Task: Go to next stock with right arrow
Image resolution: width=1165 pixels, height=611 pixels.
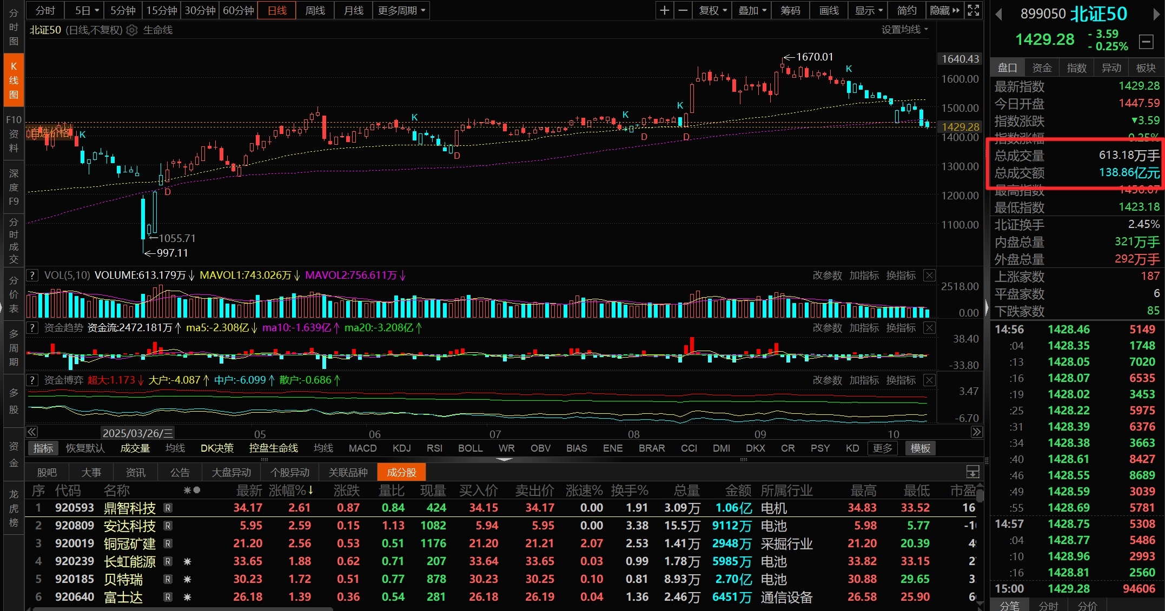Action: pyautogui.click(x=1156, y=15)
